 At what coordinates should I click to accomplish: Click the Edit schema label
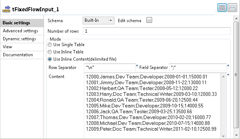(130, 21)
